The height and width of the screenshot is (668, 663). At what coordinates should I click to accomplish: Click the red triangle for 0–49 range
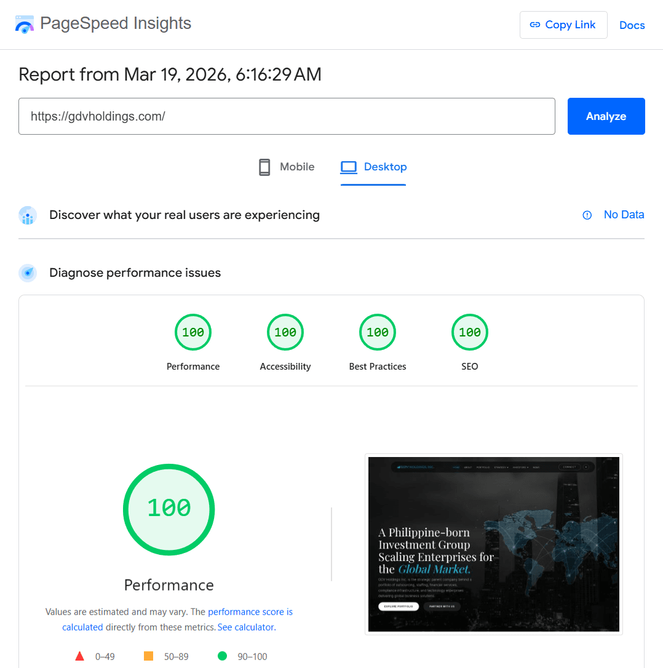(x=80, y=656)
